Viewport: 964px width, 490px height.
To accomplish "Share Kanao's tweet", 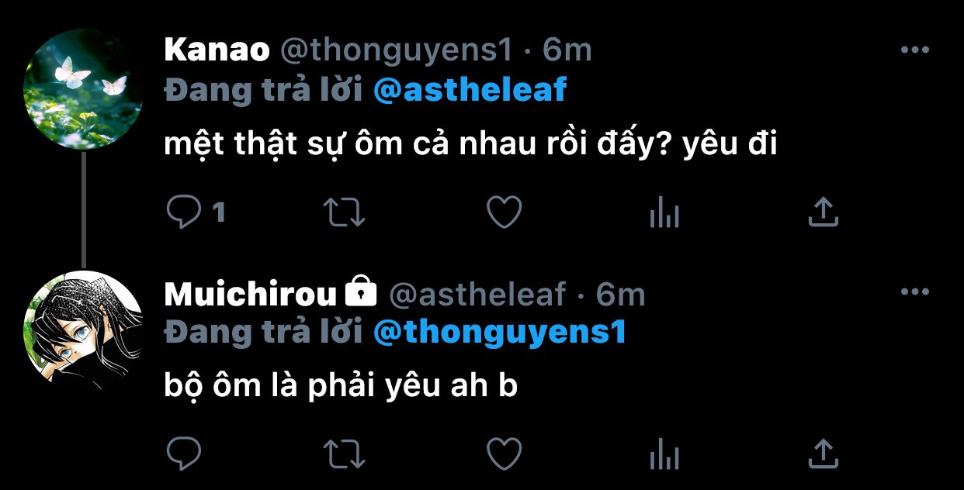I will [x=824, y=212].
